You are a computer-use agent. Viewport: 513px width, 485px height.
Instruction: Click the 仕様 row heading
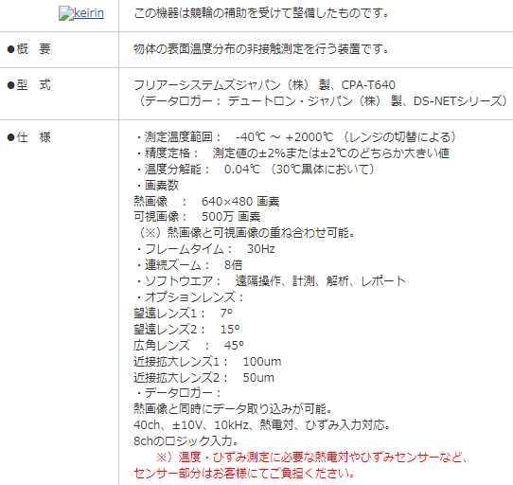pos(28,137)
